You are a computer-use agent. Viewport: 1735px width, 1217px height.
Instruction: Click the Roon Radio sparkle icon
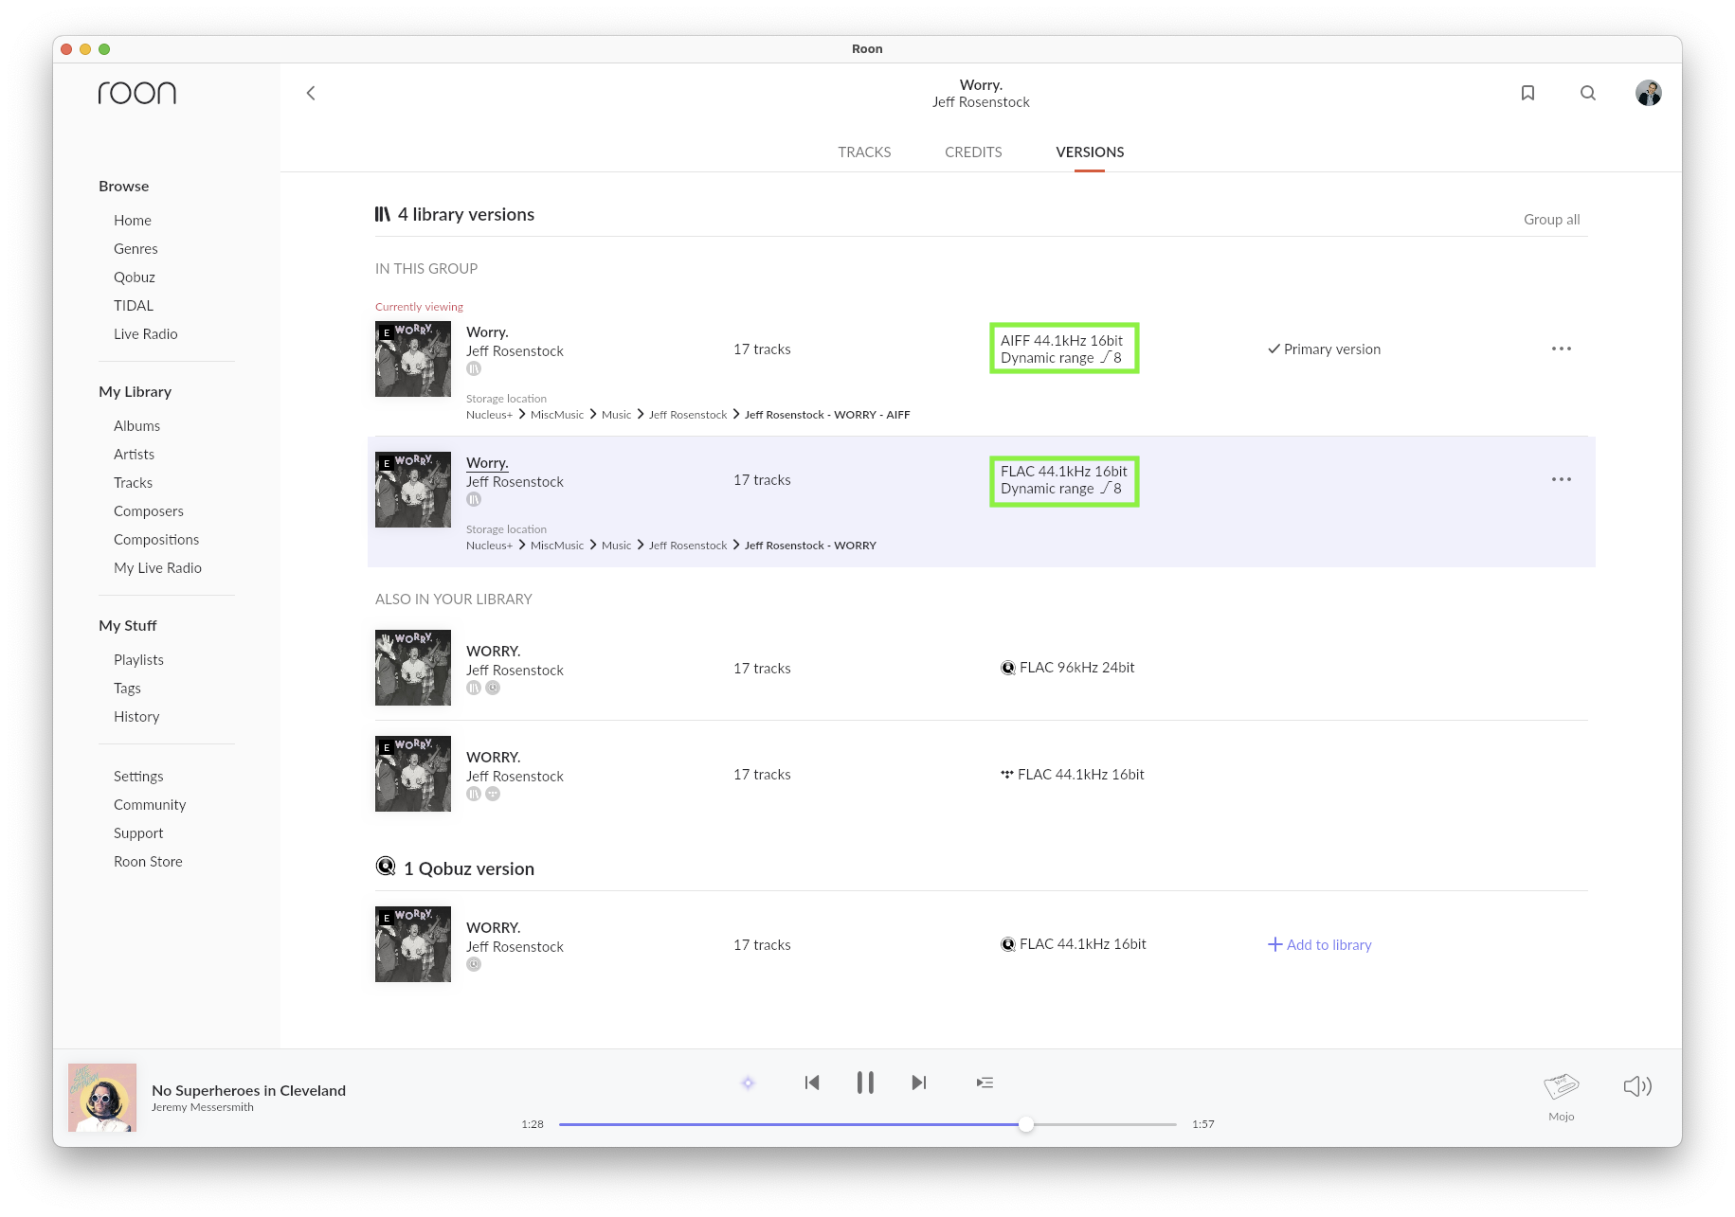point(748,1083)
